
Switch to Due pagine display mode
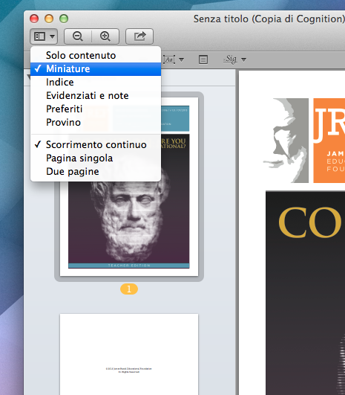[96, 171]
